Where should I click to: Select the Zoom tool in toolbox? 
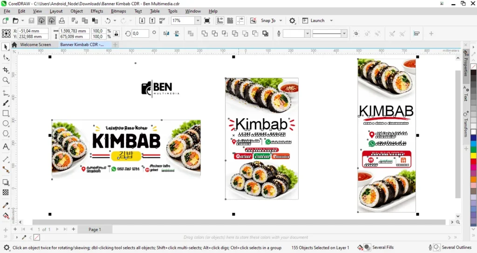click(6, 80)
